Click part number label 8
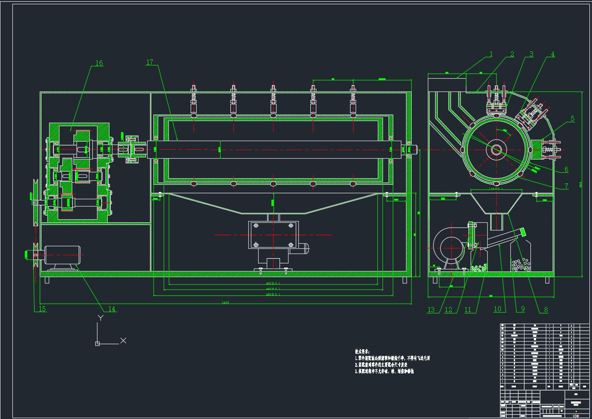 pos(545,310)
